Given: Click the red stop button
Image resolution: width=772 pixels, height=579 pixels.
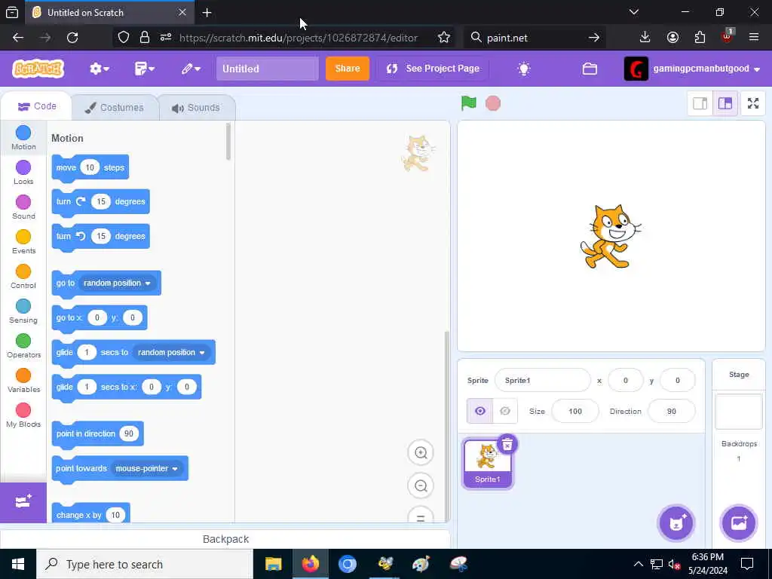Looking at the screenshot, I should click(493, 103).
